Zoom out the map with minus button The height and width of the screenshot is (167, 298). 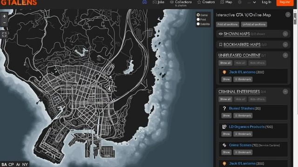pos(4,23)
